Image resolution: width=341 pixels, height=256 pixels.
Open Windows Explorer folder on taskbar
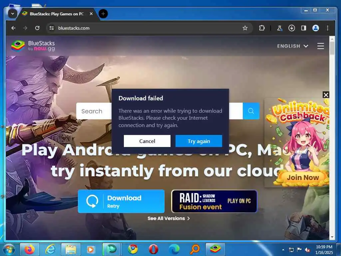(71, 249)
